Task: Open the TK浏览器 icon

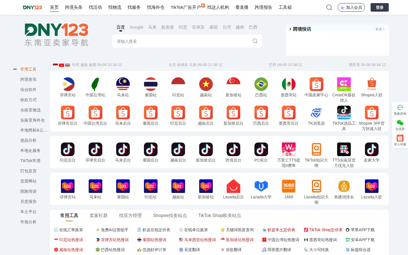Action: click(x=316, y=112)
